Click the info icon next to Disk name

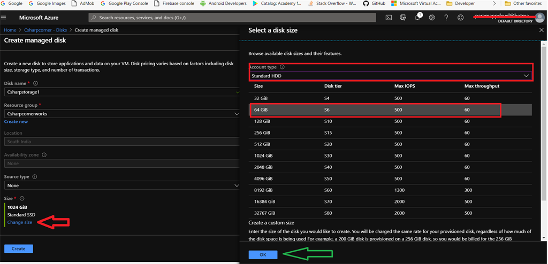[x=35, y=83]
